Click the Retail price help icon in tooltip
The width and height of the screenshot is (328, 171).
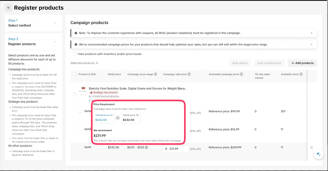coord(138,115)
